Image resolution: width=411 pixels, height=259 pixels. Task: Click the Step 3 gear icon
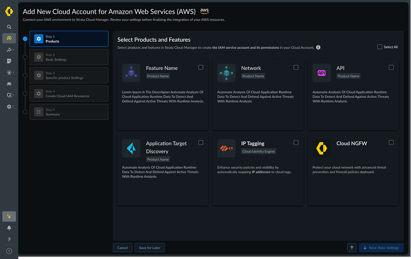[39, 75]
